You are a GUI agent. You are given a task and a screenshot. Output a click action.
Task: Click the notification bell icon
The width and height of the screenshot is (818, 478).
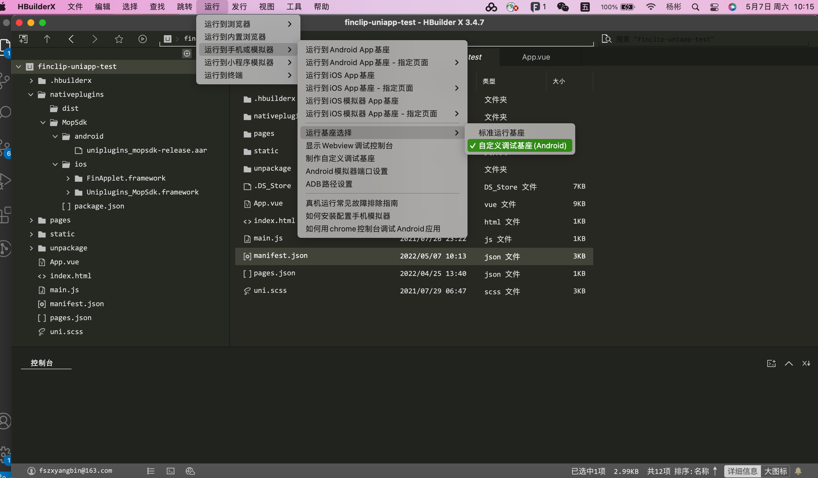798,471
